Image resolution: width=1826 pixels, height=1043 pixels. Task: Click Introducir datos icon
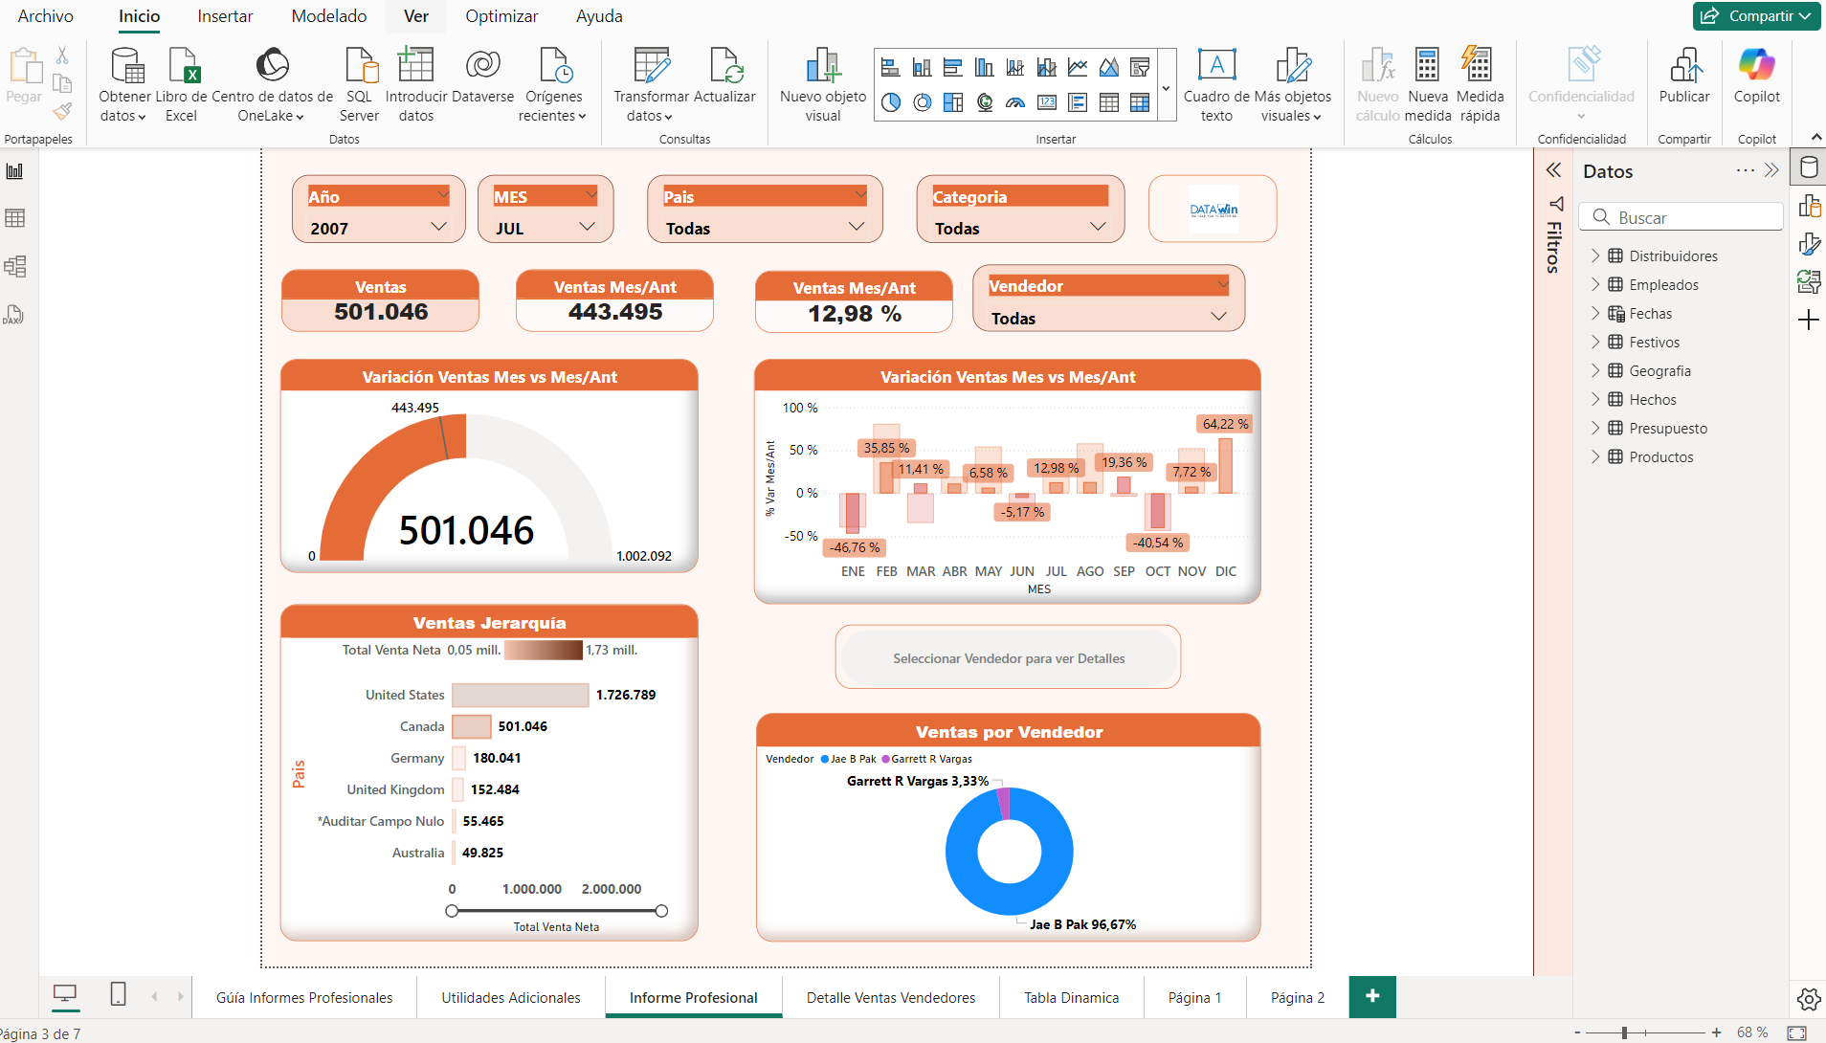click(x=415, y=65)
